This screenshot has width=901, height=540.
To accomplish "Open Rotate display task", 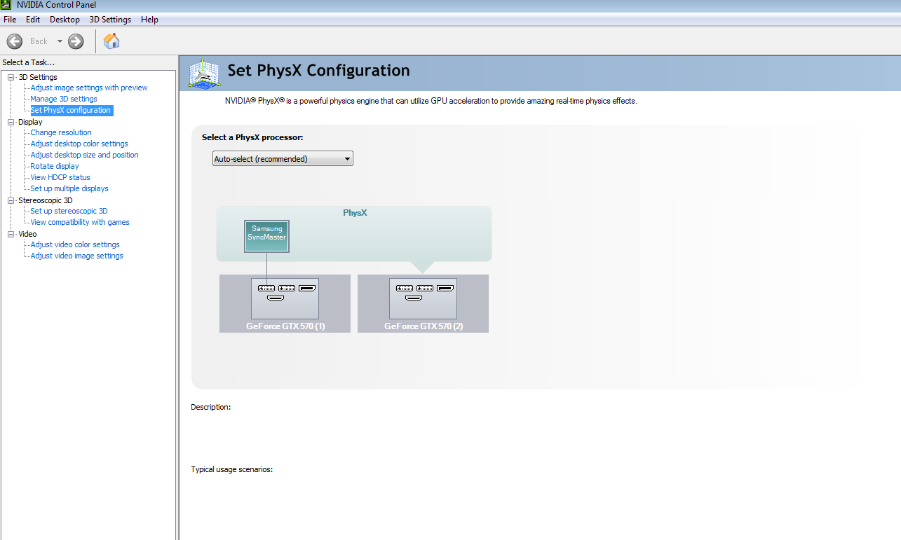I will 55,166.
